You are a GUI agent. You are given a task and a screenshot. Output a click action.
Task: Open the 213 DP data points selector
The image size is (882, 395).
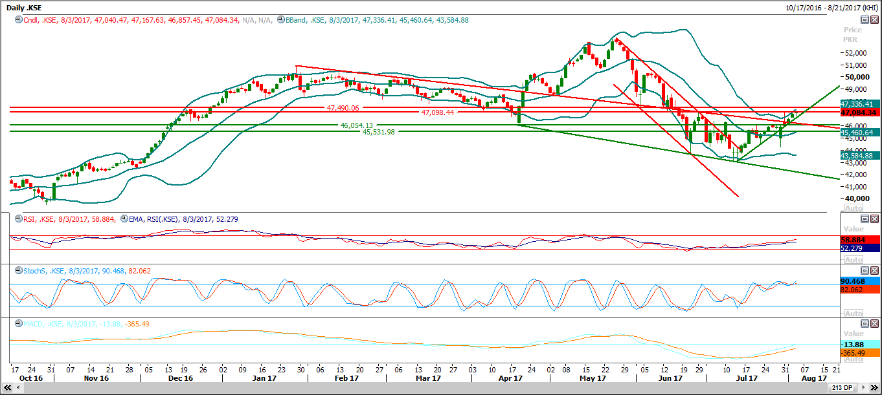(x=846, y=387)
